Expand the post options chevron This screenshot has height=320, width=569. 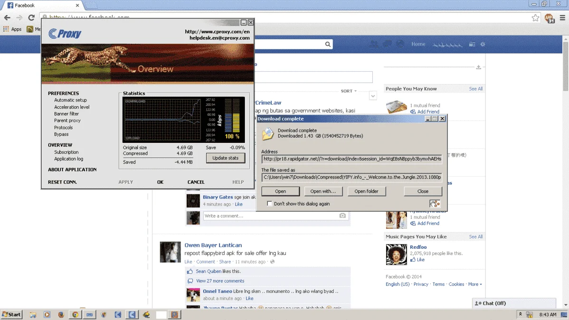pos(373,96)
